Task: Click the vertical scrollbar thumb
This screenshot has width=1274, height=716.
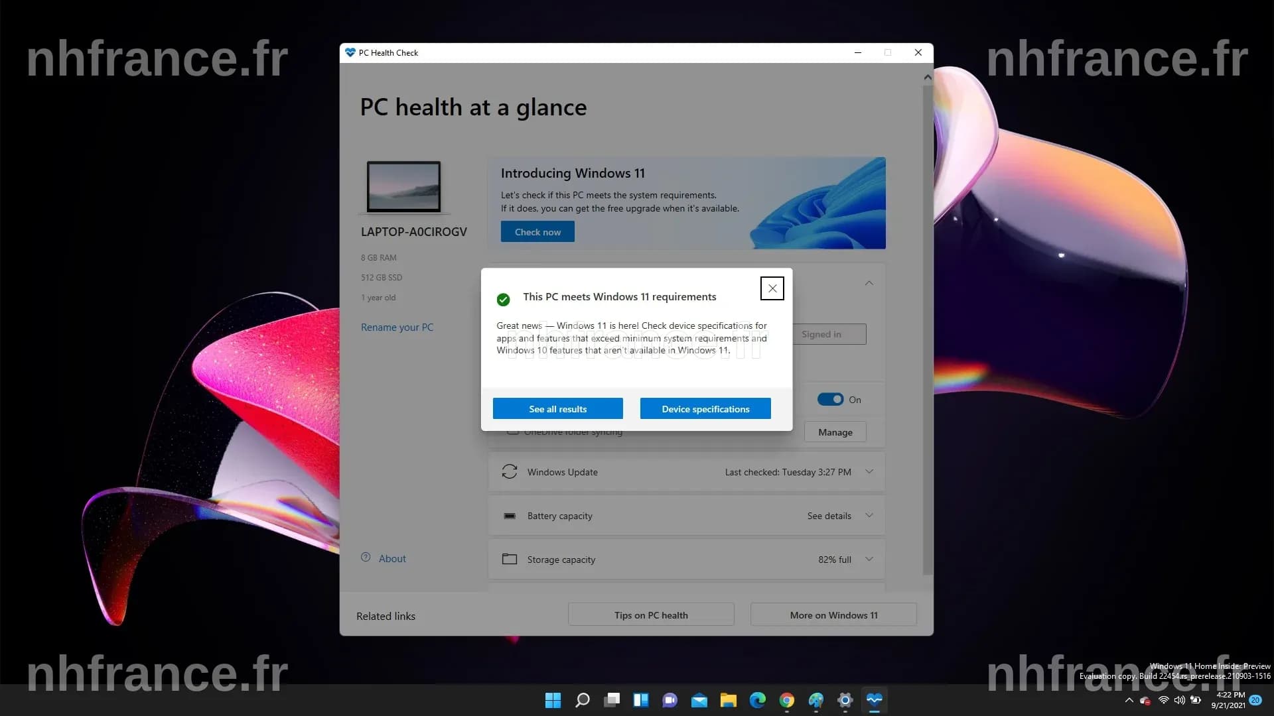Action: tap(928, 330)
